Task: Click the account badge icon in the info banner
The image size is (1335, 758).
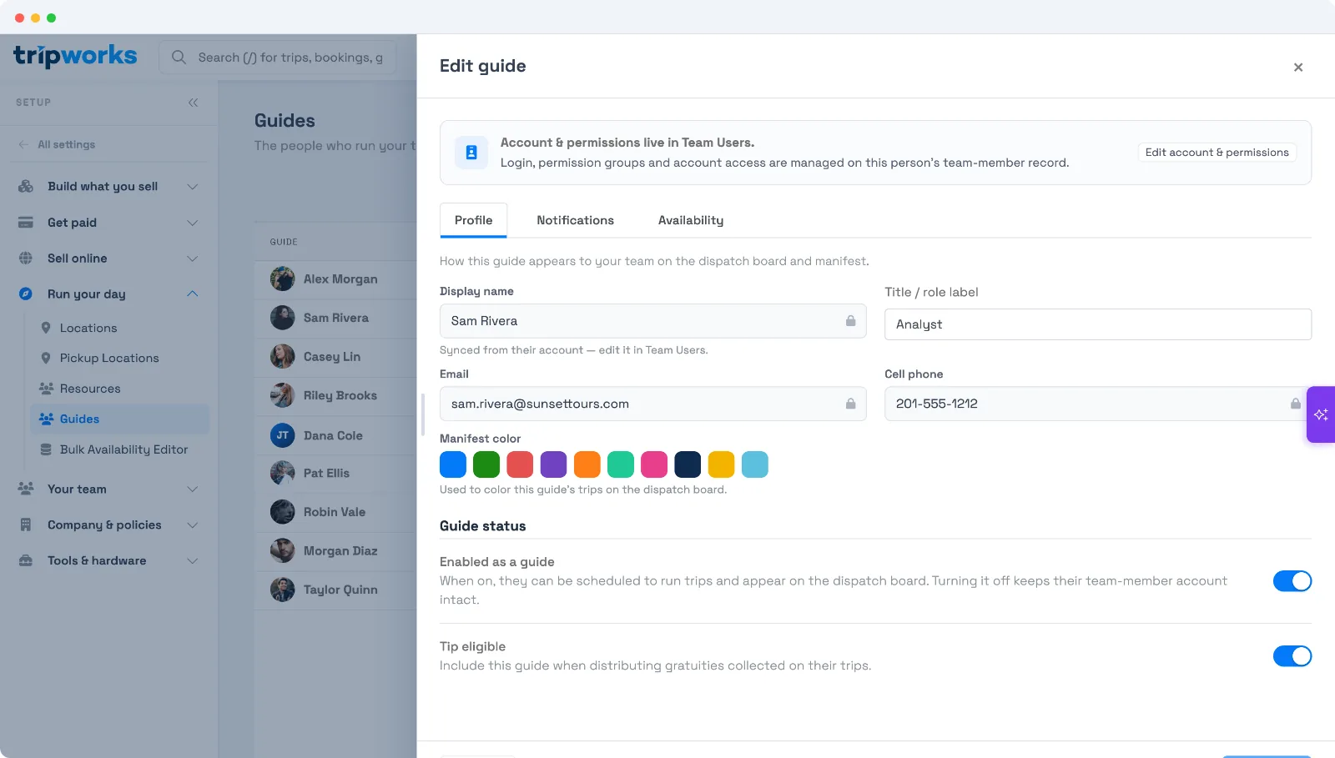Action: [x=471, y=153]
